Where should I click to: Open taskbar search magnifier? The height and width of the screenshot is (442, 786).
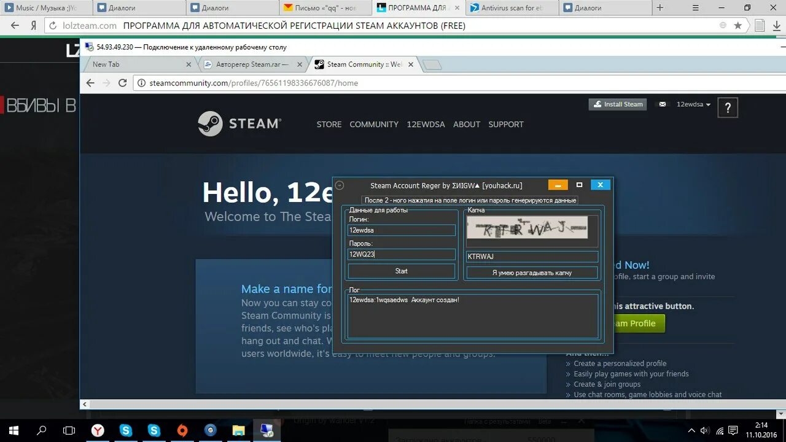[x=42, y=431]
